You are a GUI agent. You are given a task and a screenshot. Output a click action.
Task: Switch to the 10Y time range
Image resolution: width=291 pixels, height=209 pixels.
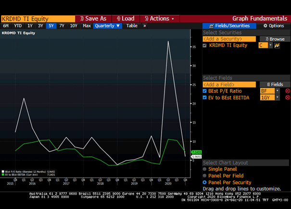click(x=74, y=26)
